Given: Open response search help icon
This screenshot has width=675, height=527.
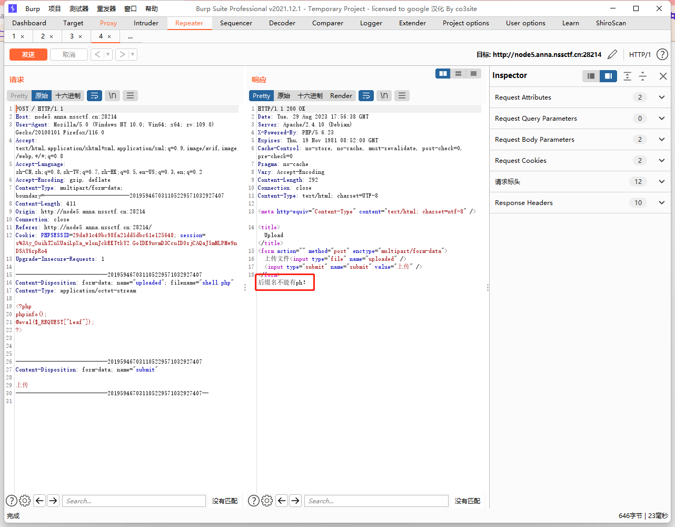Looking at the screenshot, I should pos(253,501).
